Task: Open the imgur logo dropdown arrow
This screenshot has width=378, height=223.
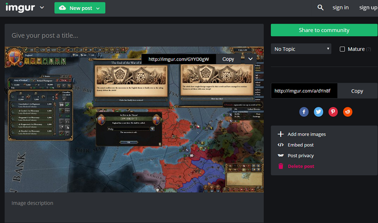Action: (42, 8)
